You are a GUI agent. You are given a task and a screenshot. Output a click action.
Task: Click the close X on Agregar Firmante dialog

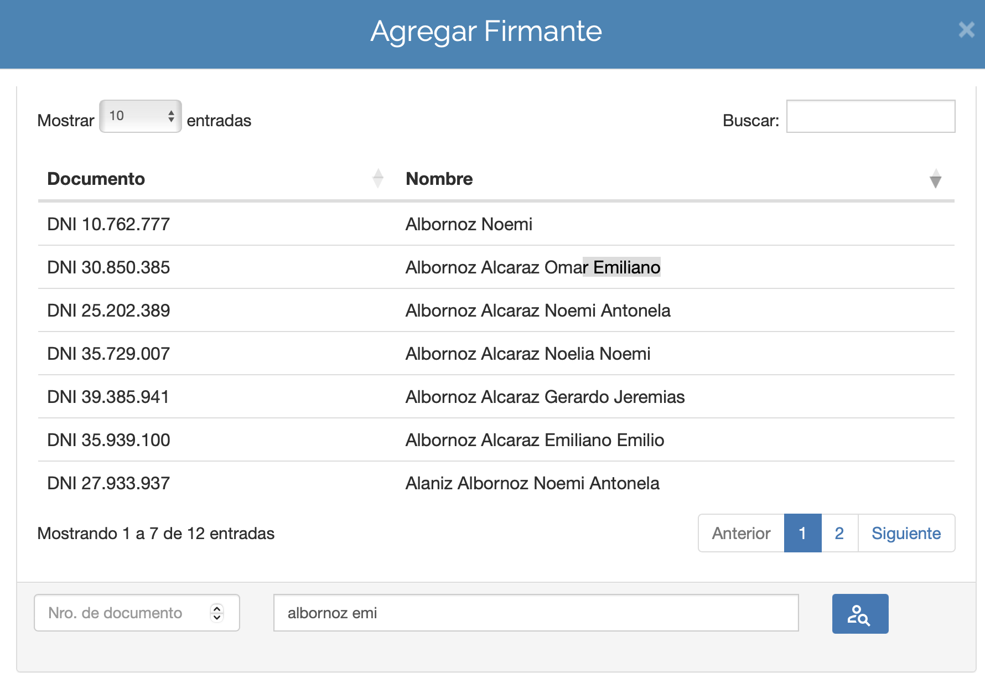click(966, 30)
